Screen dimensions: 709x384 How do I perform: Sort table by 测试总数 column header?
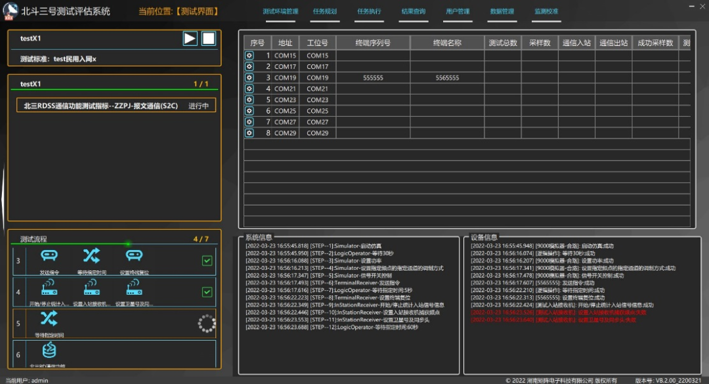[503, 43]
